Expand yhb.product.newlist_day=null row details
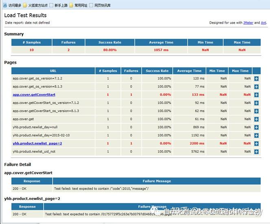The width and height of the screenshot is (270, 224). pyautogui.click(x=256, y=127)
